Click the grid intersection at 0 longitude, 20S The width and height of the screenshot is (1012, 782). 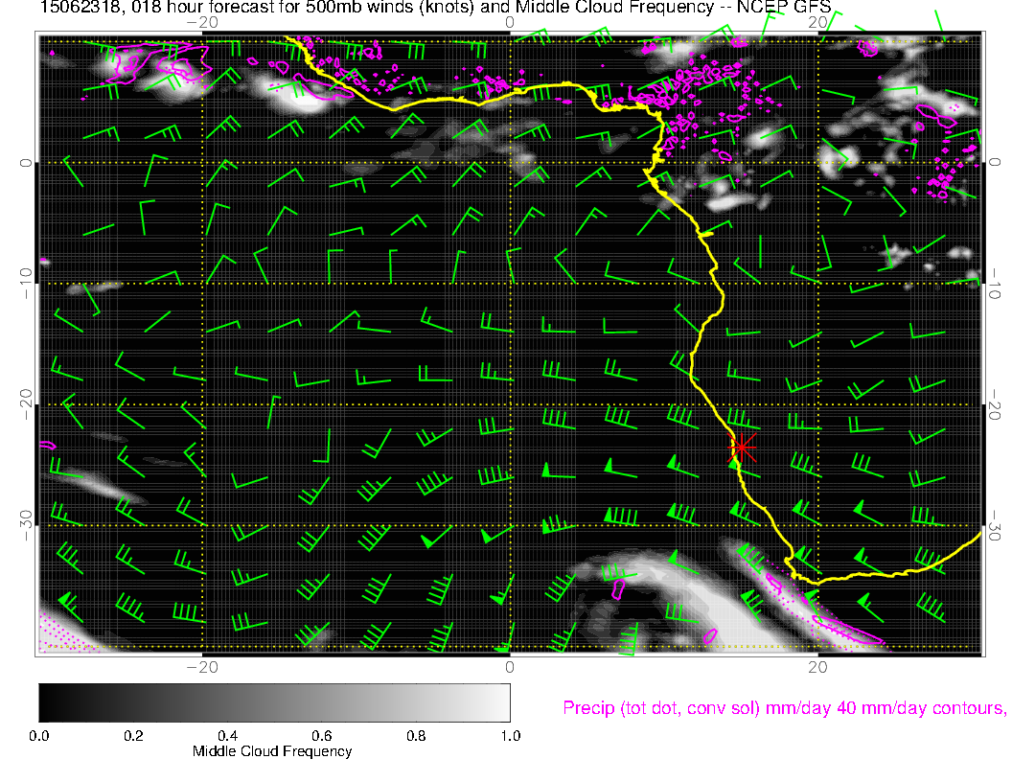(x=510, y=404)
